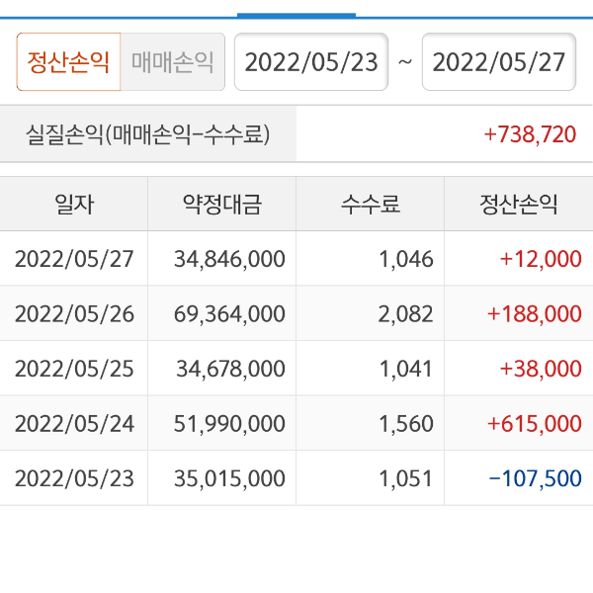Click the 2,082 fee cell
This screenshot has height=593, width=593.
coord(405,314)
